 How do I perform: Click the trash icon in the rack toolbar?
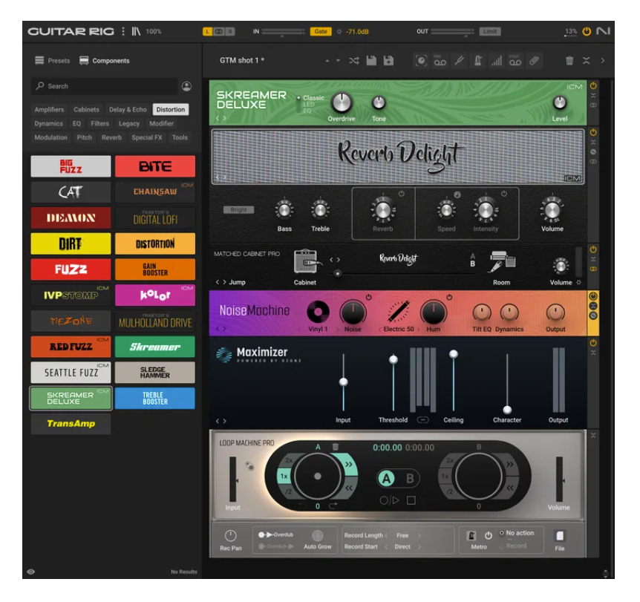[x=569, y=61]
